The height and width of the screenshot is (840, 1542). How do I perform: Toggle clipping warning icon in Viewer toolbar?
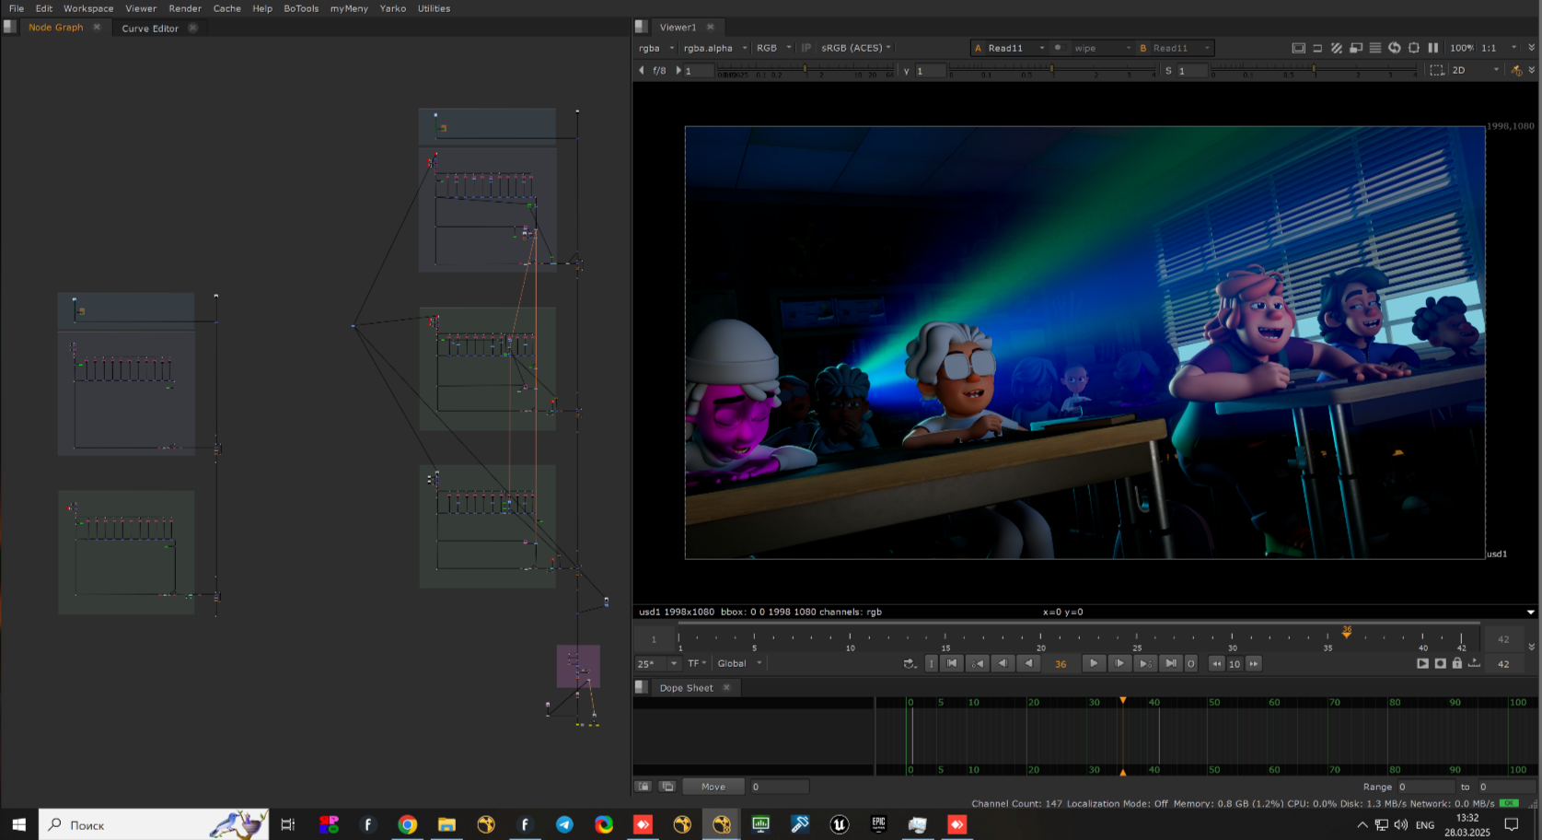(x=1299, y=48)
